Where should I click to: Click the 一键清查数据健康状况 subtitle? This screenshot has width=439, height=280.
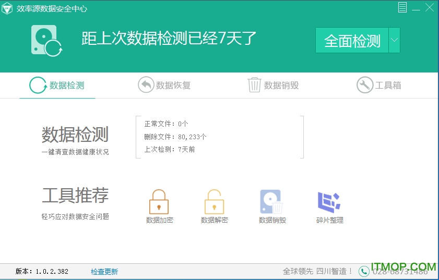(75, 152)
